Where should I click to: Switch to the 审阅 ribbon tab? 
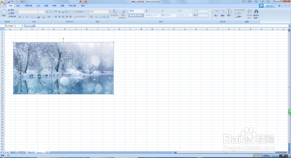[x=54, y=6]
